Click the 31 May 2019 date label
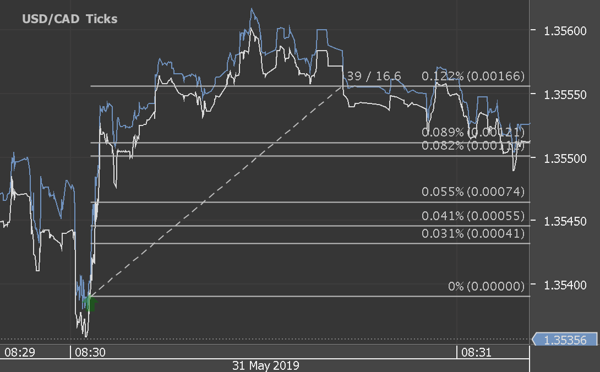This screenshot has width=600, height=372. [x=265, y=365]
